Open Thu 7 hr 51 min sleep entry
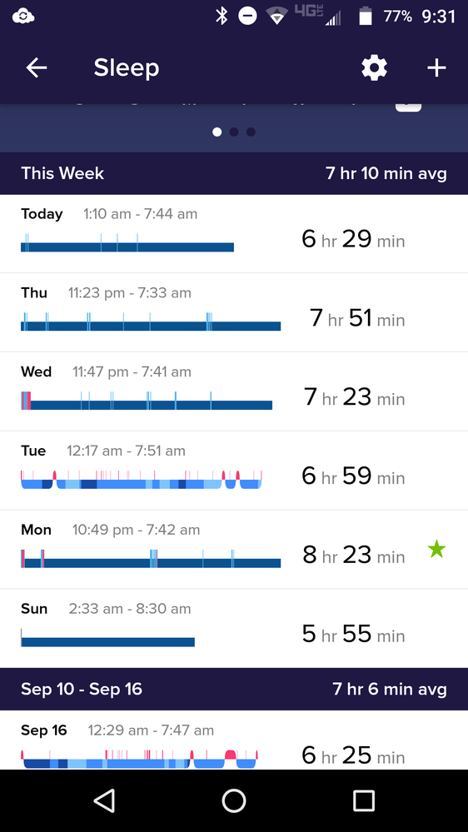 (234, 312)
